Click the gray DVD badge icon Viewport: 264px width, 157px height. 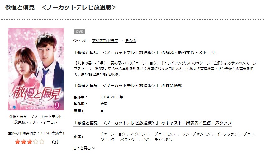pos(80,32)
